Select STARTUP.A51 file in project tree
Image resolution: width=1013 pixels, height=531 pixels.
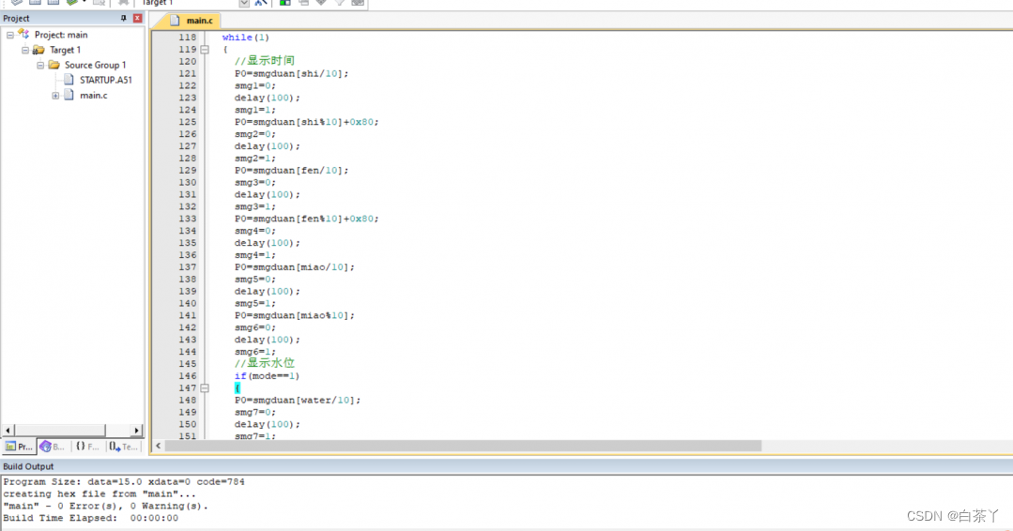(105, 80)
